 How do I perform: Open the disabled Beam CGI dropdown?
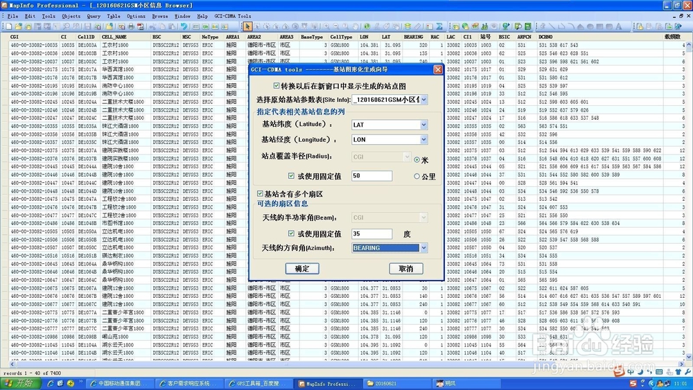point(423,218)
